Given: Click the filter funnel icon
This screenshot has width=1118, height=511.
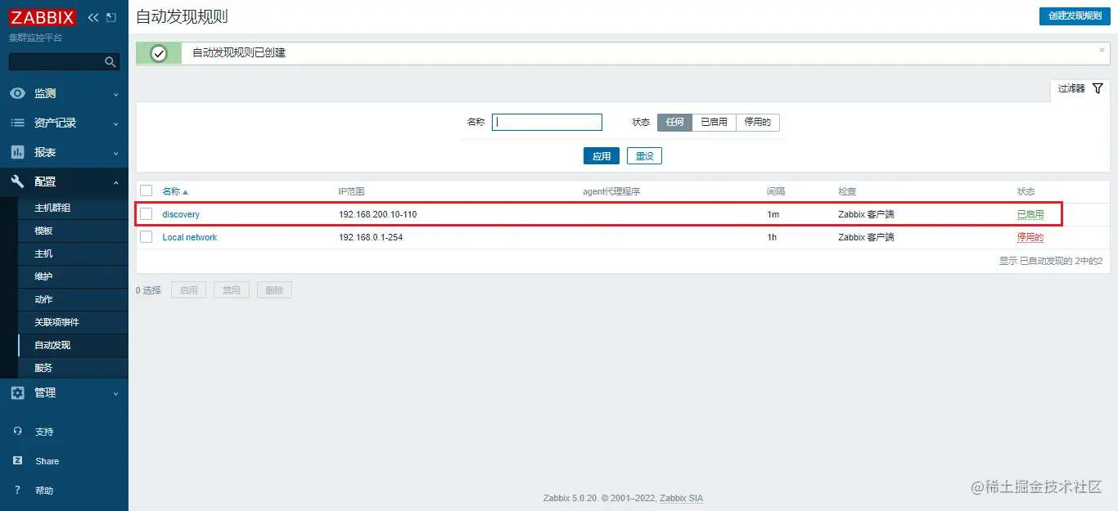Looking at the screenshot, I should (1098, 88).
